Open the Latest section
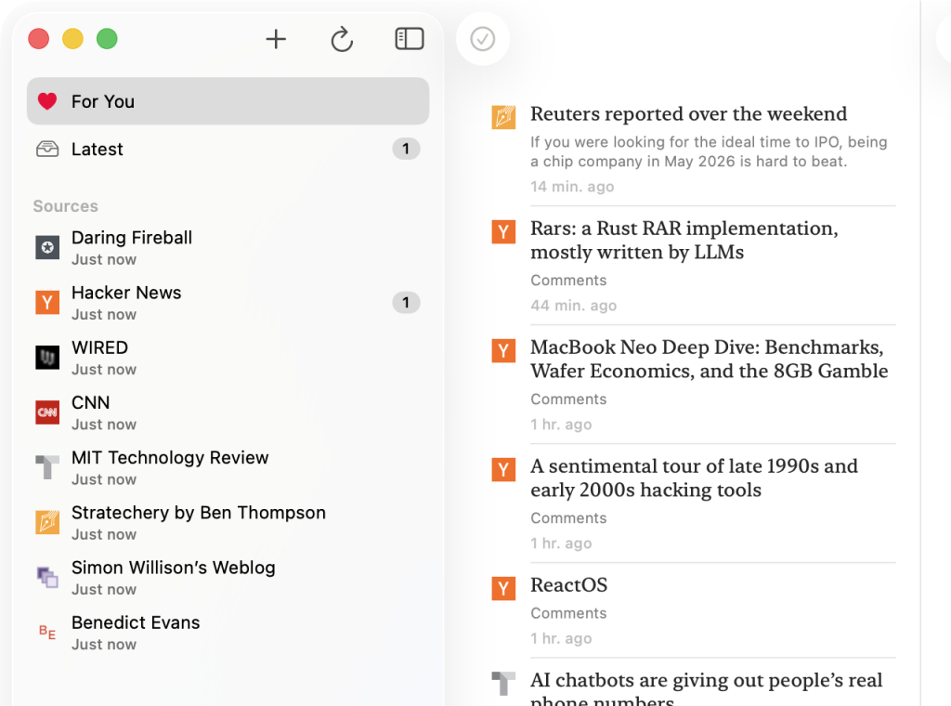Viewport: 951px width, 706px height. click(x=228, y=149)
